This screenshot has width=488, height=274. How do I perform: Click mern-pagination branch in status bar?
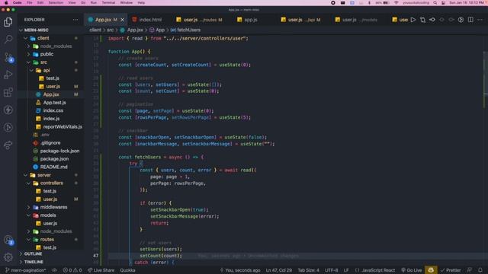[25, 270]
